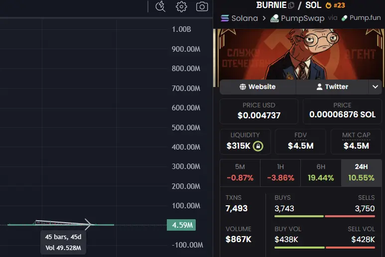Open the Pump.fun link
This screenshot has height=257, width=385.
pyautogui.click(x=365, y=17)
